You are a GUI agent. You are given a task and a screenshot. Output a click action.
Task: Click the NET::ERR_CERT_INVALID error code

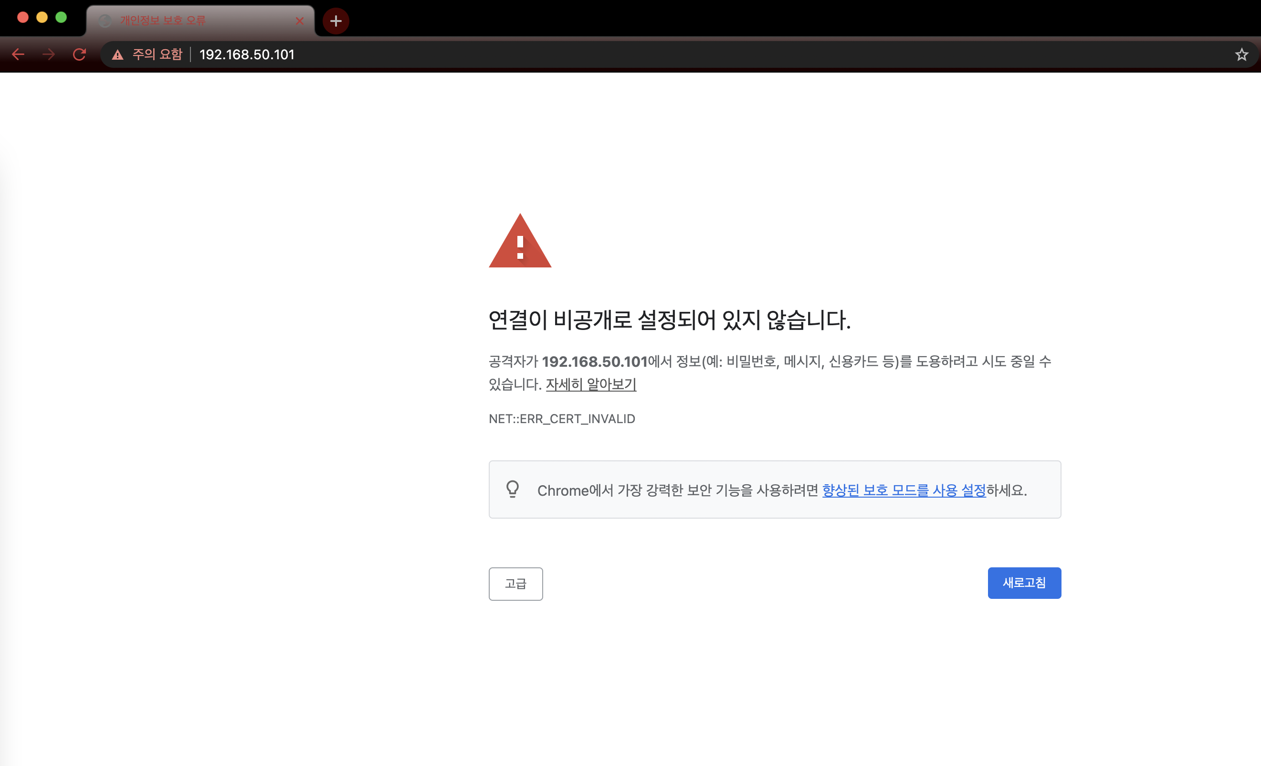pos(561,419)
